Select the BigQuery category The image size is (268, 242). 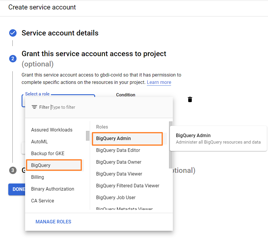click(x=41, y=165)
